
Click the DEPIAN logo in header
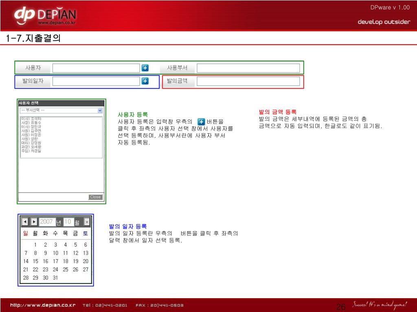tap(45, 16)
